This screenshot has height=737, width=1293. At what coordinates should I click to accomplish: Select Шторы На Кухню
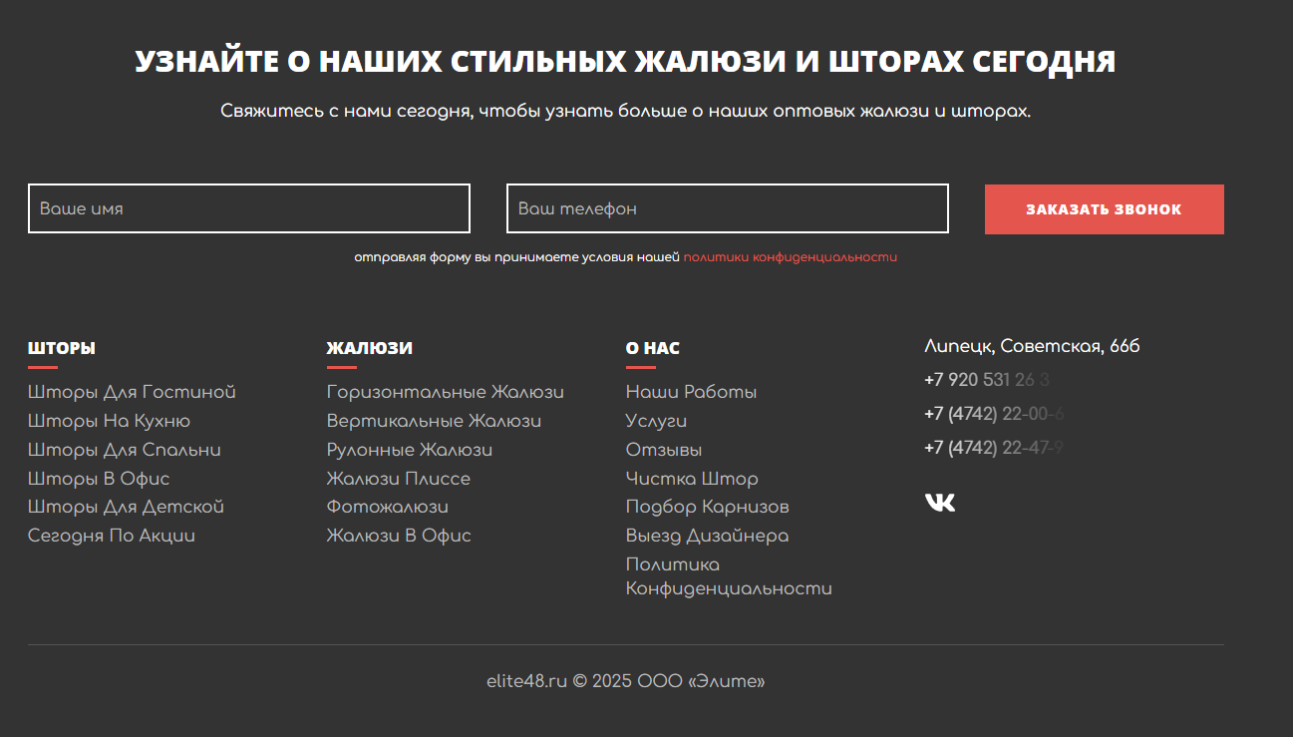(x=112, y=420)
